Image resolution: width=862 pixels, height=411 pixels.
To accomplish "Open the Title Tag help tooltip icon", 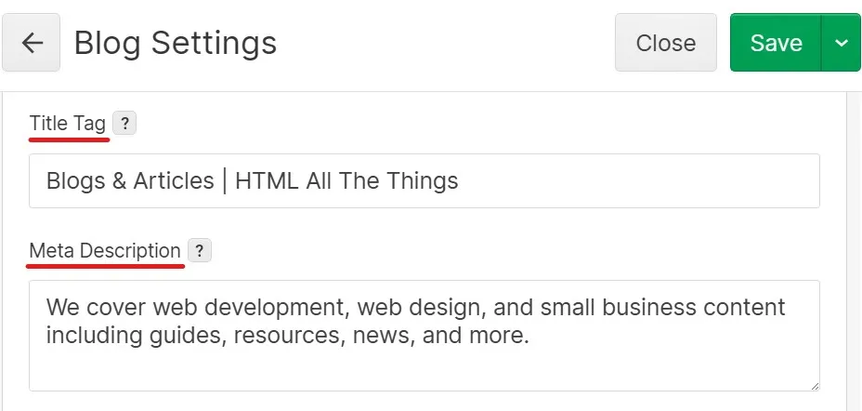I will [124, 124].
